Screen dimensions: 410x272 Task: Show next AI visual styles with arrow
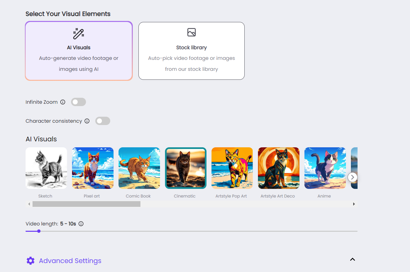[353, 177]
